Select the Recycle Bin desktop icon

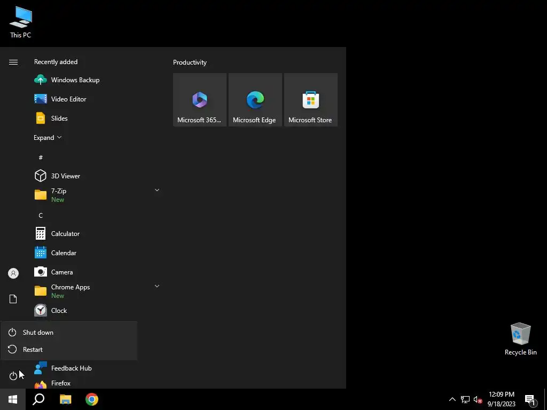(520, 339)
